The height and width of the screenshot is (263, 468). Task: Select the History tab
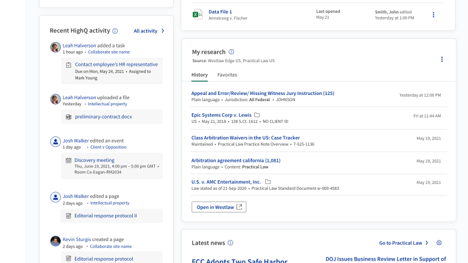199,75
